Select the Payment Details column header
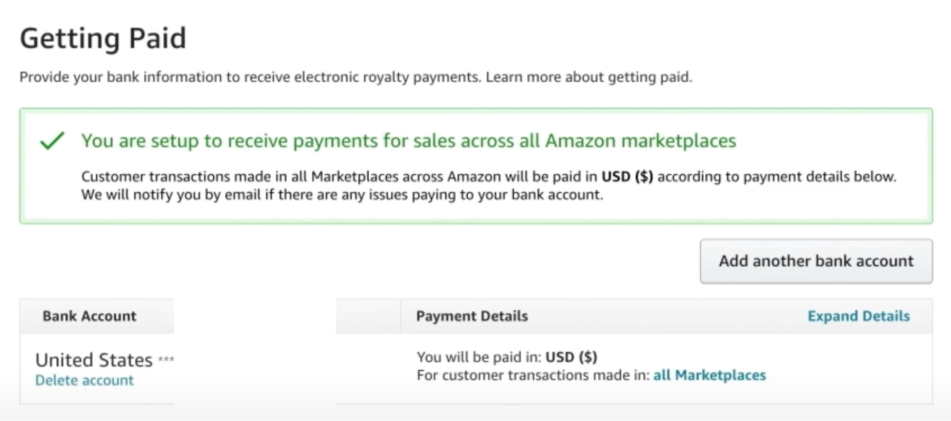The height and width of the screenshot is (421, 951). pos(472,316)
